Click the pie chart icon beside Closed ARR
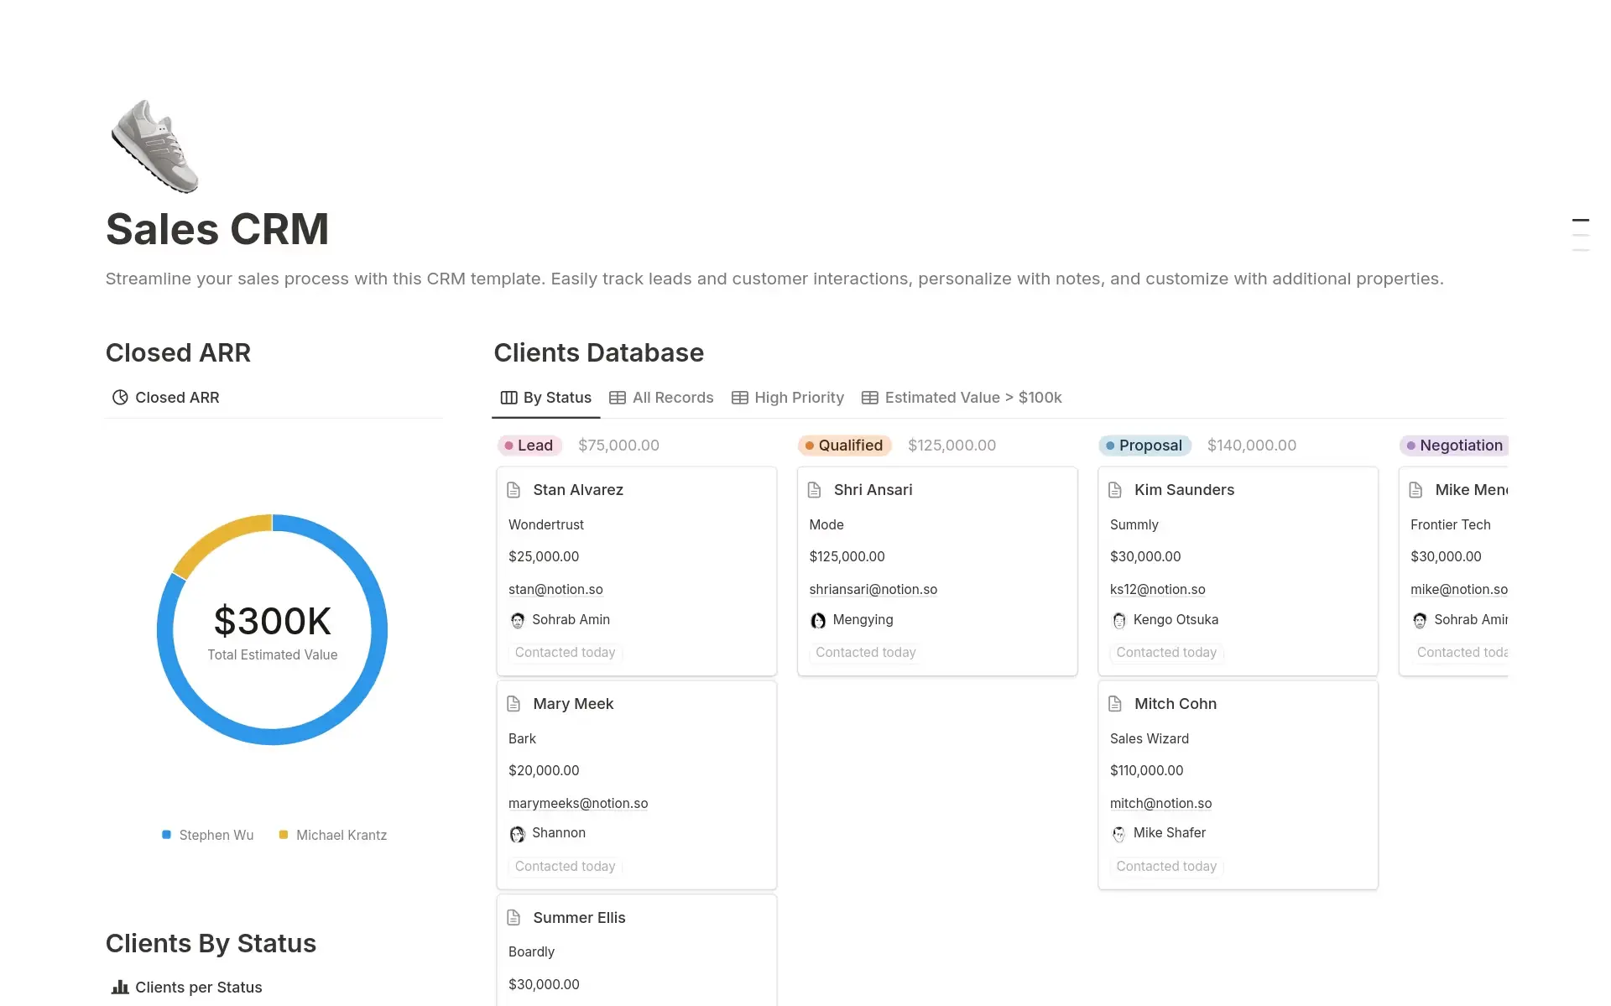This screenshot has height=1006, width=1611. coord(120,397)
